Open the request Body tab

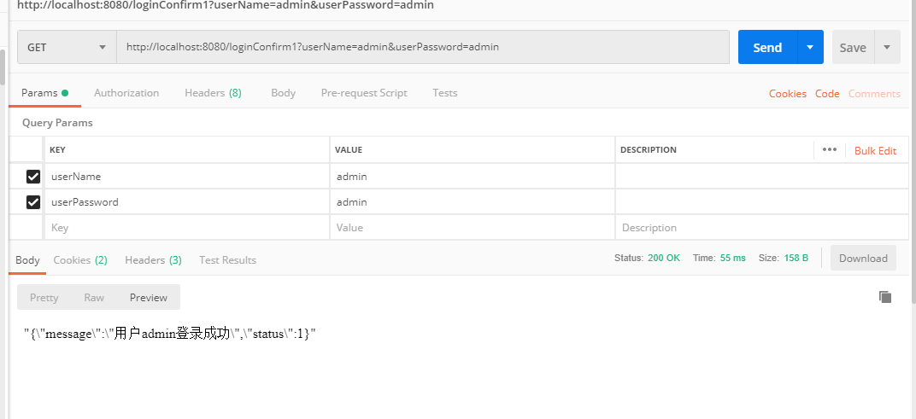[x=283, y=93]
